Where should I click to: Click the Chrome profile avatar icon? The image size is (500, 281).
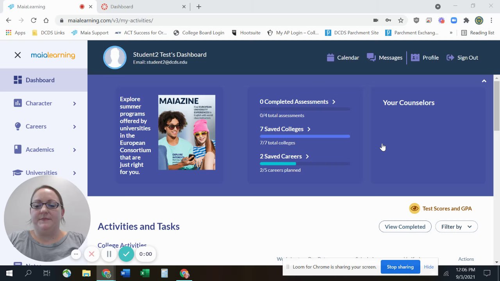(x=479, y=20)
